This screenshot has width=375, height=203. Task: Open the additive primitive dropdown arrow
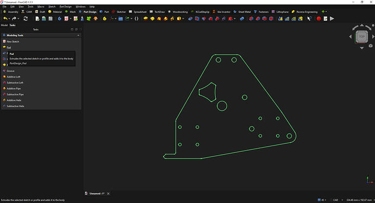[x=183, y=18]
